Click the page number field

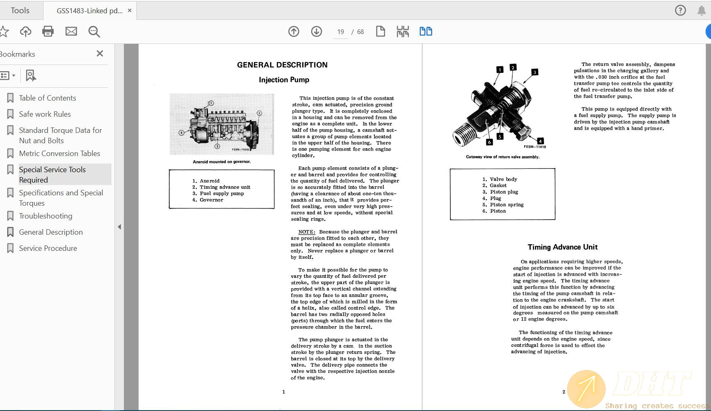coord(341,32)
